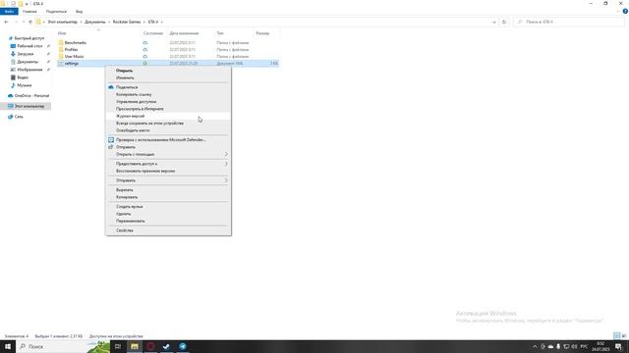Select the Profiles folder

tap(71, 50)
